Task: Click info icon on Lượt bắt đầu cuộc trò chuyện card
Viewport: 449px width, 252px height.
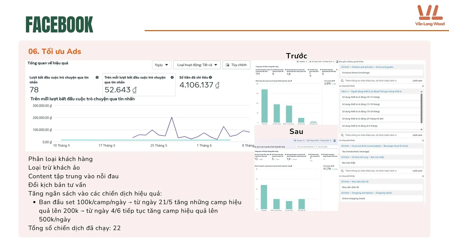Action: point(97,78)
